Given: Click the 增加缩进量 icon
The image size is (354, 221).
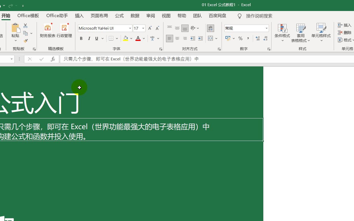Looking at the screenshot, I should 201,38.
